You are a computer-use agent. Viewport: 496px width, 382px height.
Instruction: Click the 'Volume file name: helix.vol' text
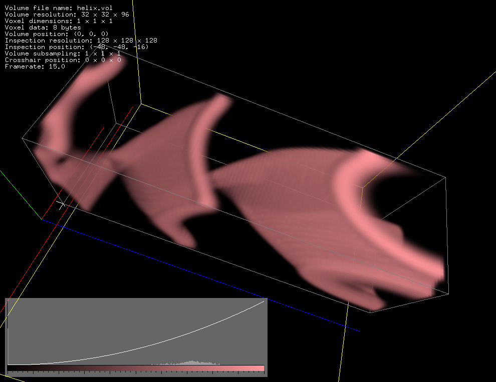(59, 8)
